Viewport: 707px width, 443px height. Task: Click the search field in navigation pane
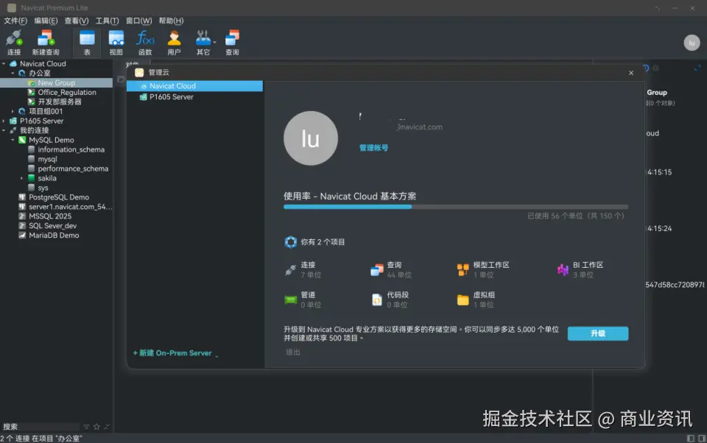click(41, 427)
